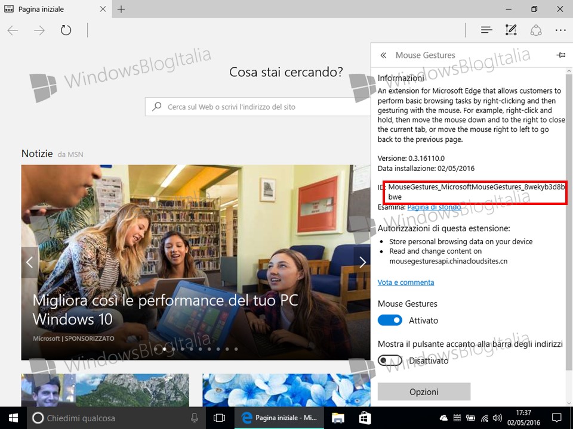This screenshot has width=573, height=429.
Task: Pin the Mouse Gestures pane
Action: pos(561,55)
